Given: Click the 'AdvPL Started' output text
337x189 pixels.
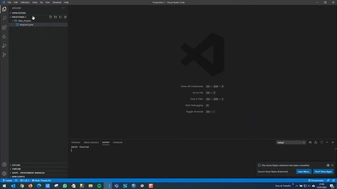Looking at the screenshot, I should coord(80,147).
